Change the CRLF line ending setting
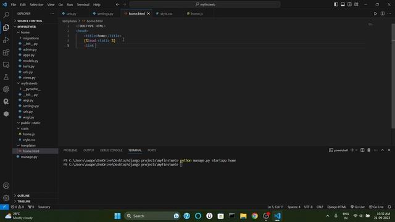Screen dimensions: 395x222 click(x=320, y=207)
